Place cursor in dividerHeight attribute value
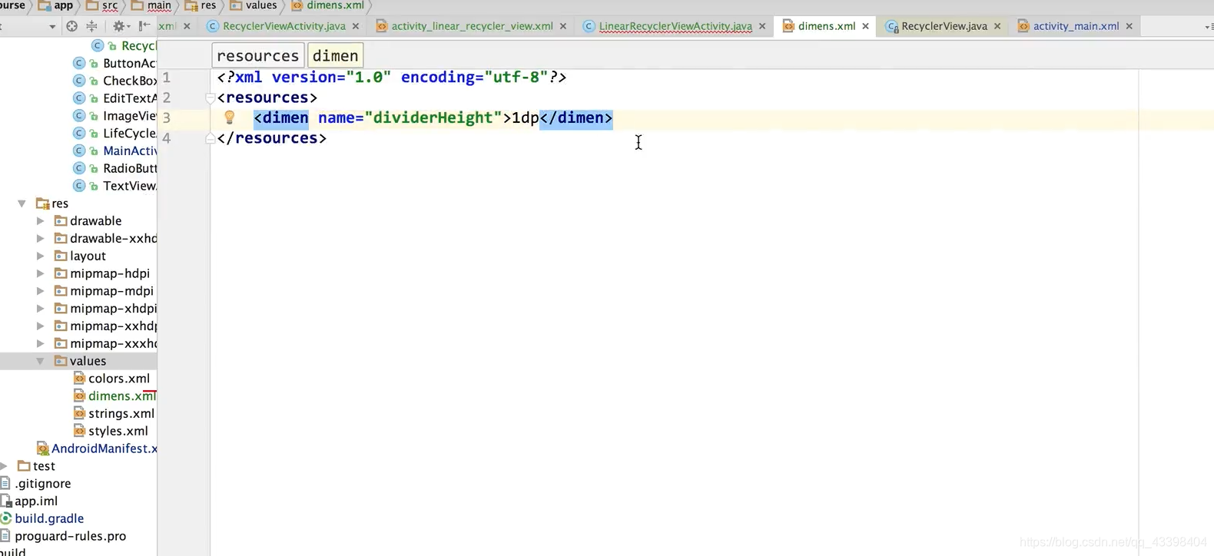This screenshot has width=1214, height=556. tap(433, 117)
